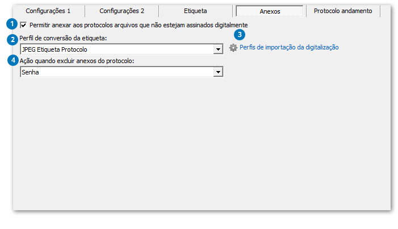398x229 pixels.
Task: Click the blue number 1 callout badge
Action: (x=11, y=24)
